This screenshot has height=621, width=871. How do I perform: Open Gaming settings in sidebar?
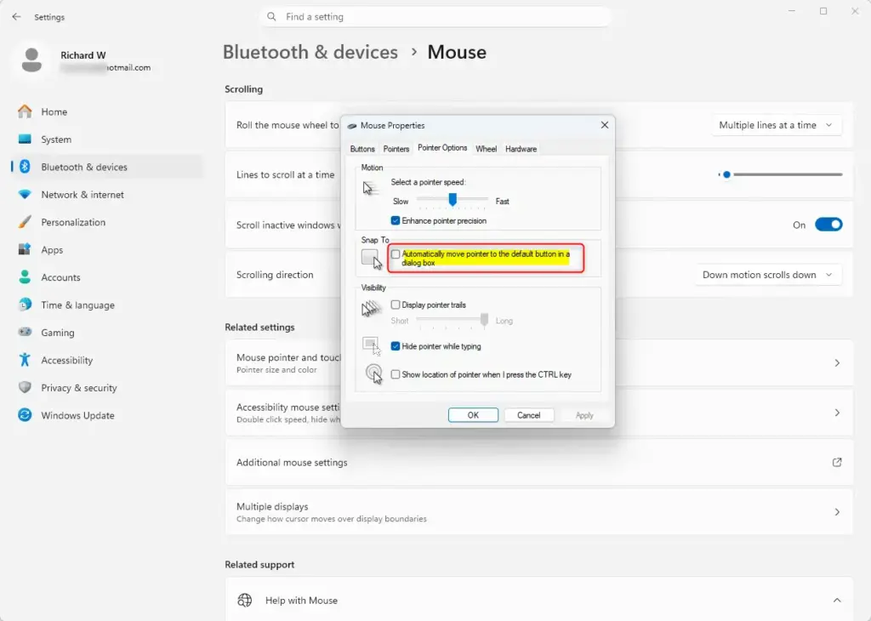[57, 333]
